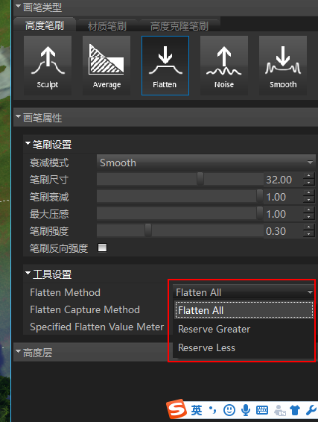The width and height of the screenshot is (318, 422).
Task: Click the 笔刷尺寸 value field 32.00
Action: tap(283, 180)
